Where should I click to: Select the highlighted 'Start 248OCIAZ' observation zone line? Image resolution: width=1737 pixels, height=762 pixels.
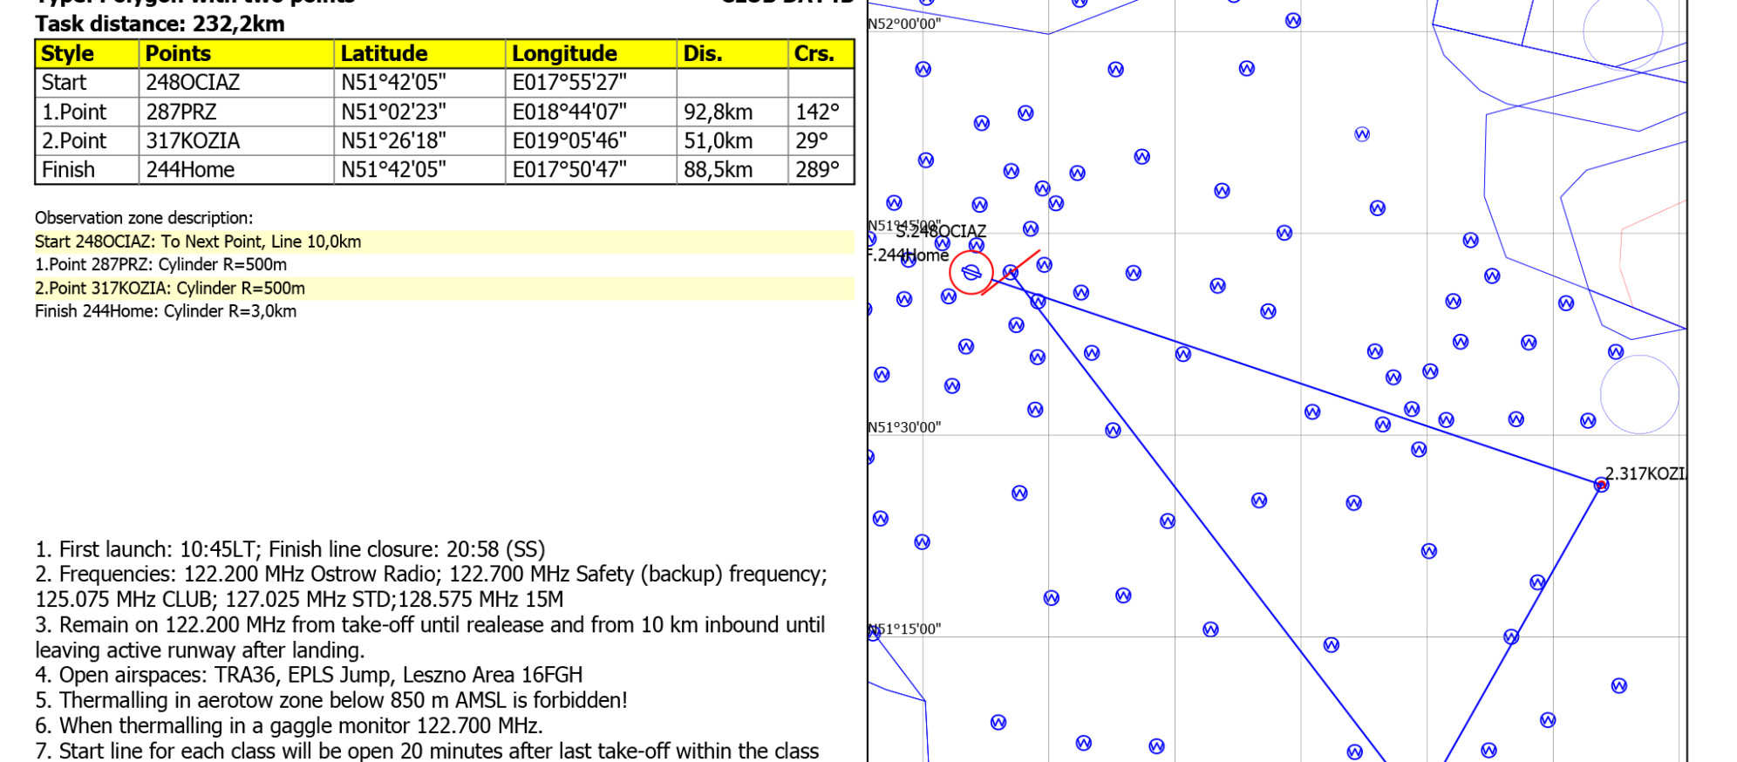click(x=198, y=242)
